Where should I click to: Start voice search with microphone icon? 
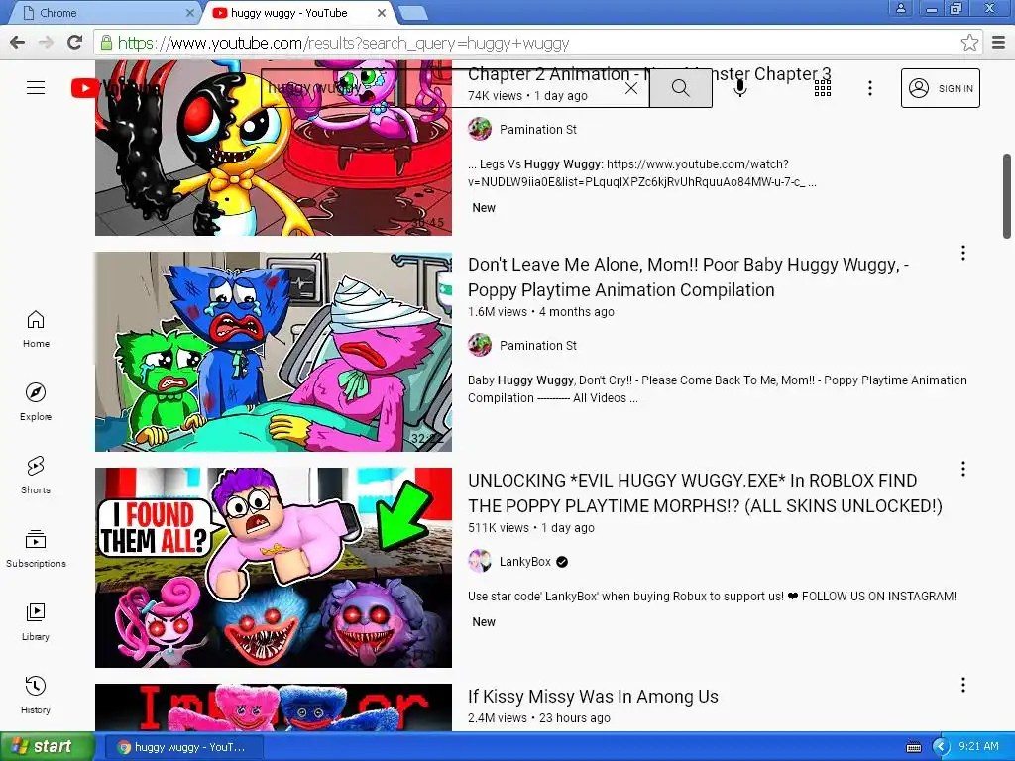click(x=740, y=88)
